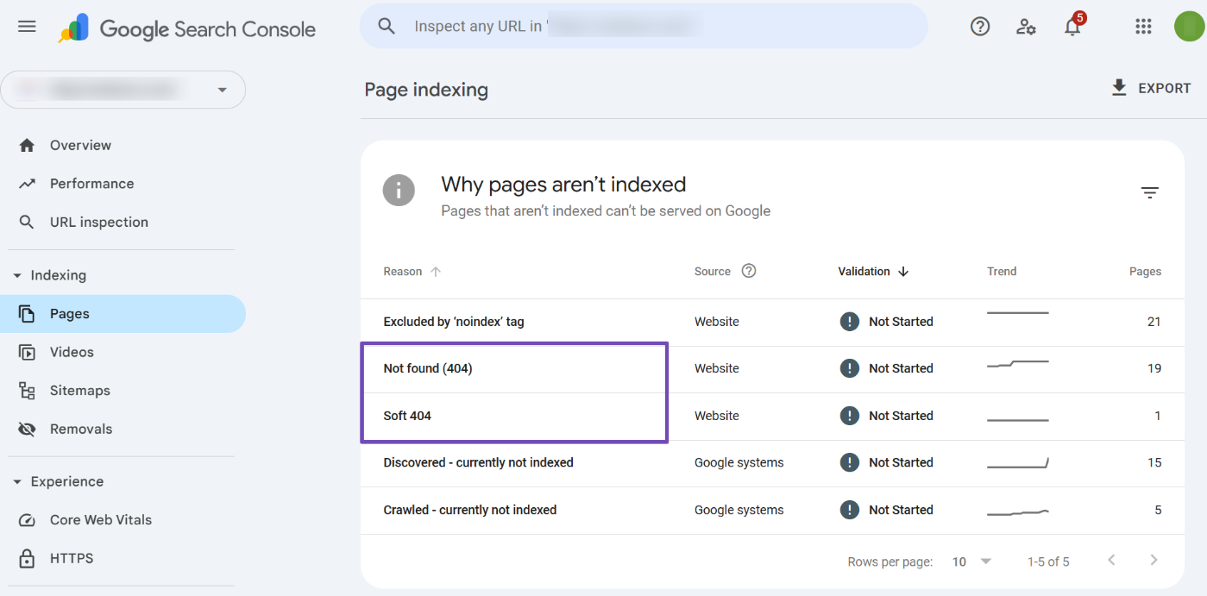Open Core Web Vitals from sidebar
This screenshot has height=596, width=1207.
pyautogui.click(x=100, y=519)
